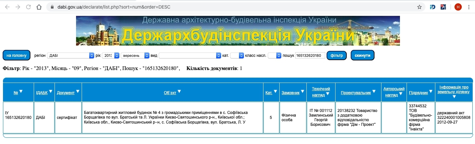This screenshot has height=144, width=475.
Task: Click sort arrow under Технічний нагляд header
Action: [x=327, y=94]
